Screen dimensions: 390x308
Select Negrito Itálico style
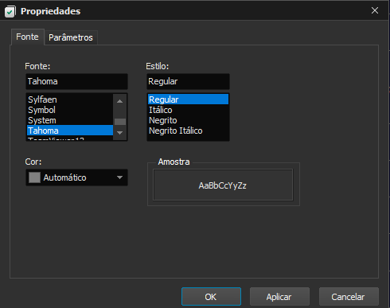point(188,131)
